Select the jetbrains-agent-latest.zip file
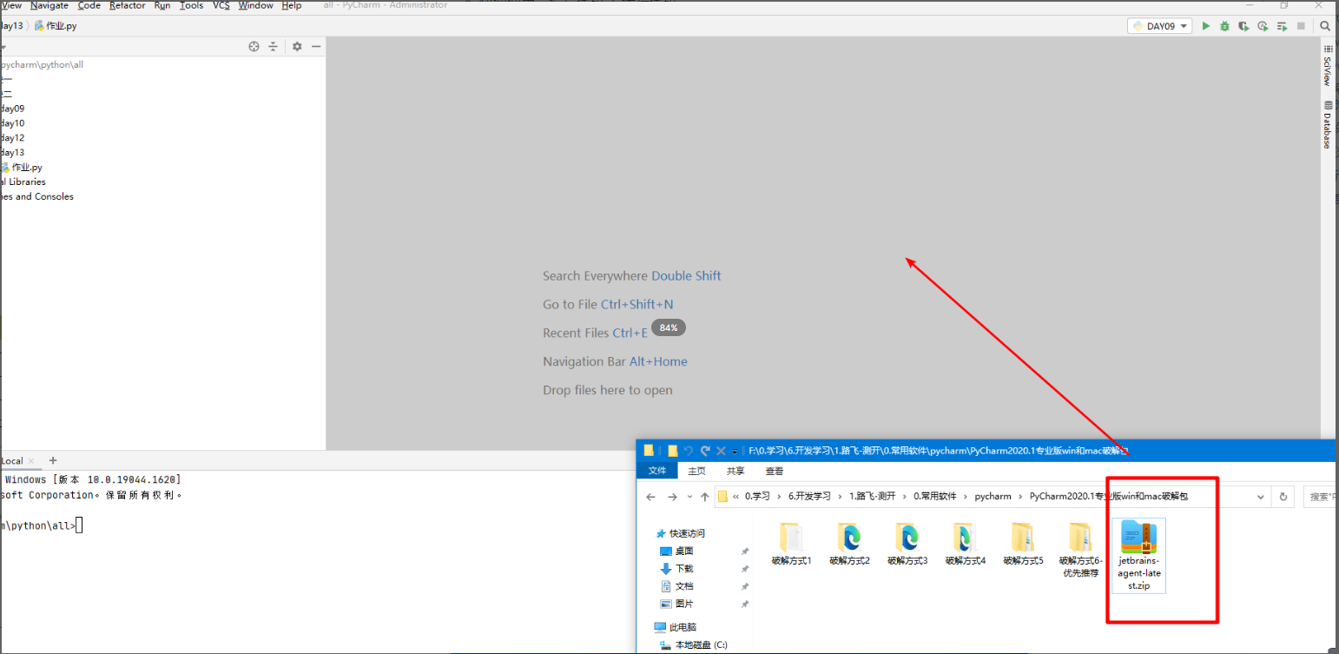The image size is (1339, 654). (x=1138, y=556)
